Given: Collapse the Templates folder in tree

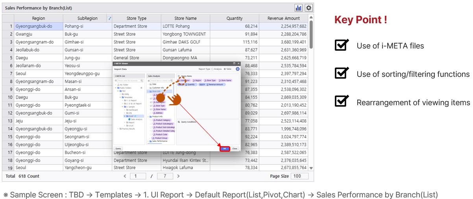Looking at the screenshot, I should [x=119, y=97].
